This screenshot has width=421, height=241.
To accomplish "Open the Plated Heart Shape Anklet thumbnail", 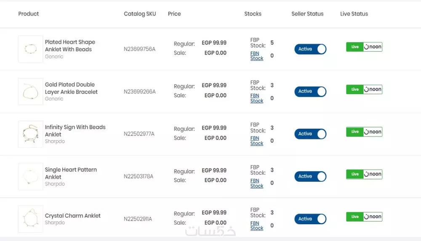I will coord(30,49).
